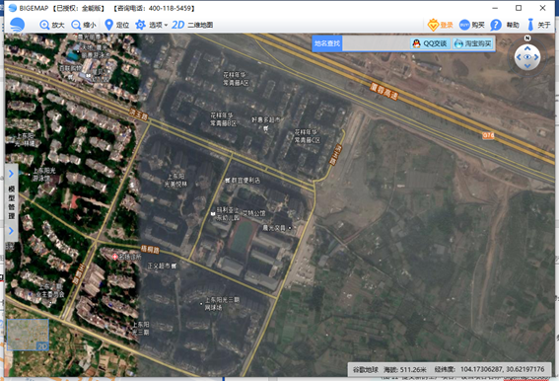Click the eye icon in compass center
Viewport: 559px width, 381px height.
tap(527, 57)
